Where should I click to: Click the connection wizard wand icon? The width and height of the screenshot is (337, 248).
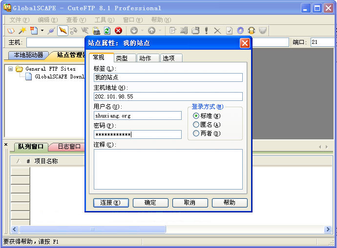[22, 31]
